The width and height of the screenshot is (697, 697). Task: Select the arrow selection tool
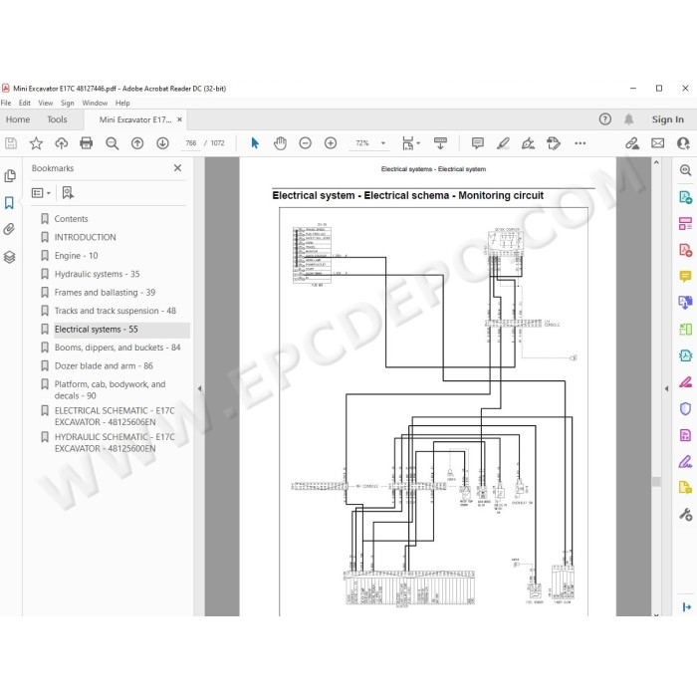point(255,143)
